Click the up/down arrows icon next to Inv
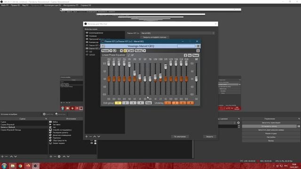Screen dimensions: 301x169 point(185,55)
